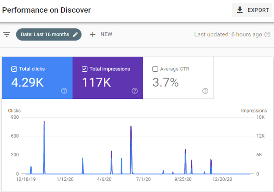
Task: Uncheck the Total impressions checkbox
Action: click(85, 69)
